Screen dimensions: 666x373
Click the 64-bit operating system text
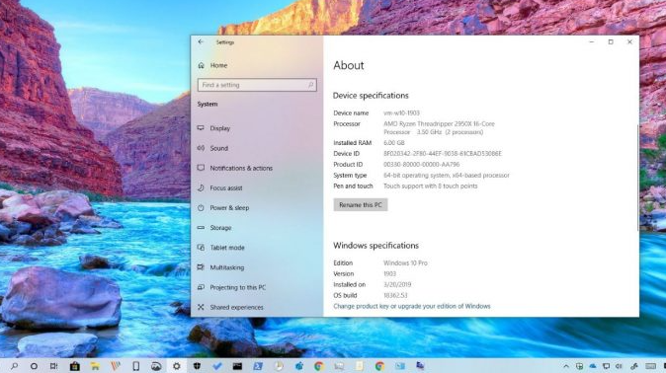point(447,176)
